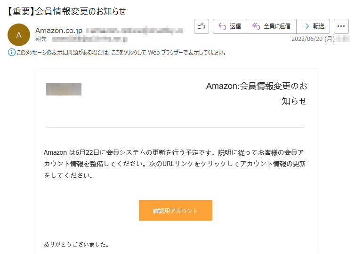Click the 返信 reply button
This screenshot has height=254, width=355.
230,26
